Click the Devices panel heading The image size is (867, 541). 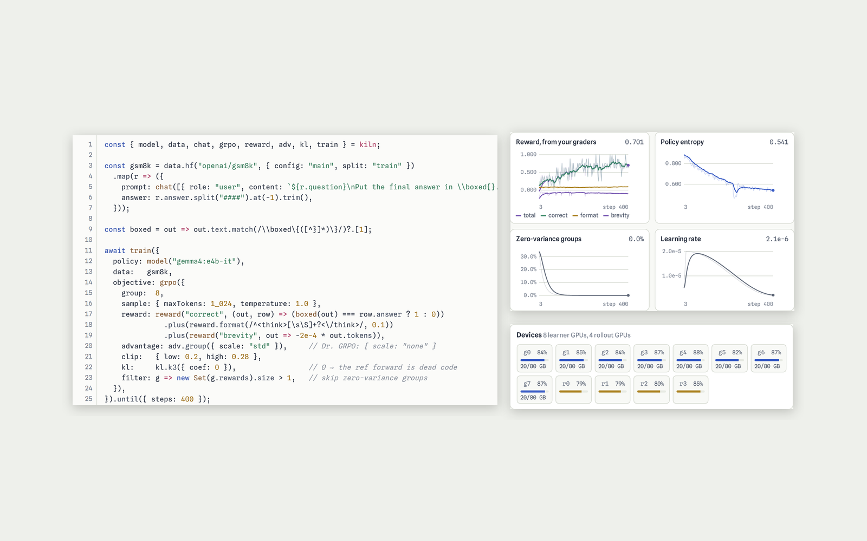tap(529, 335)
